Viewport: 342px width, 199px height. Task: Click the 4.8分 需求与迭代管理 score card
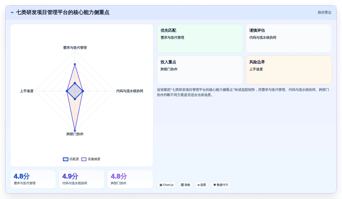pos(33,179)
